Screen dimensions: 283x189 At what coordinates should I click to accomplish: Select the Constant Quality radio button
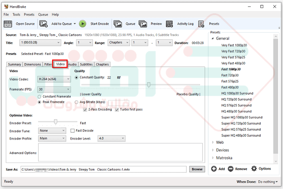point(76,78)
